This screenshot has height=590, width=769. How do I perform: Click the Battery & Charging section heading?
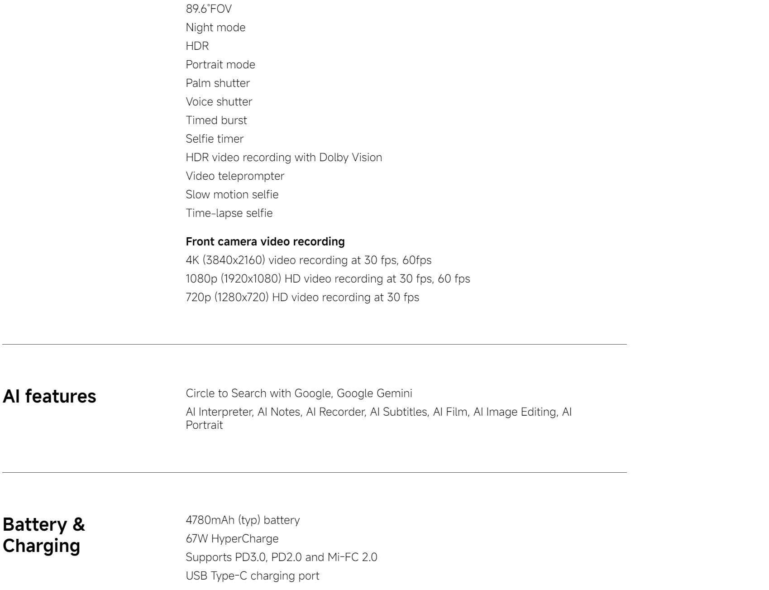coord(44,535)
